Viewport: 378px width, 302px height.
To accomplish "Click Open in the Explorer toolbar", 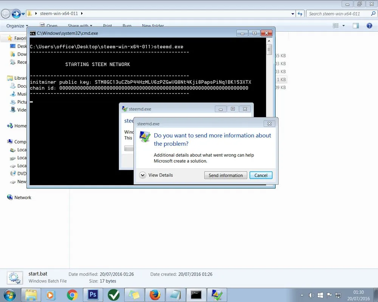I will point(48,25).
